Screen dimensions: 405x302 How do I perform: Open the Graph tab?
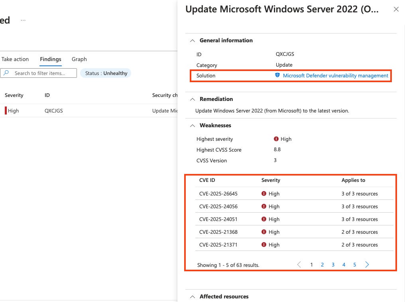pyautogui.click(x=79, y=59)
